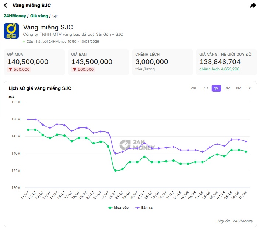Click green Mua vào point at 10/08
Viewport: 259px width, 228px height.
pos(246,152)
